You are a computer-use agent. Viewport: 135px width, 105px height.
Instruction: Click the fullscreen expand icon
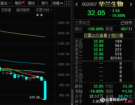(x=67, y=3)
